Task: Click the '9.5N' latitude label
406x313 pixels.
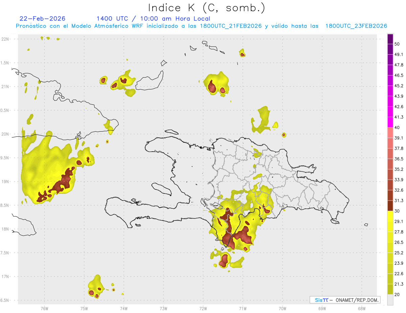Action: pos(5,158)
